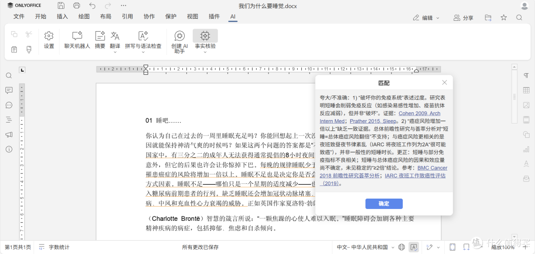Click the Paste clipboard icon
This screenshot has width=535, height=254.
click(14, 50)
